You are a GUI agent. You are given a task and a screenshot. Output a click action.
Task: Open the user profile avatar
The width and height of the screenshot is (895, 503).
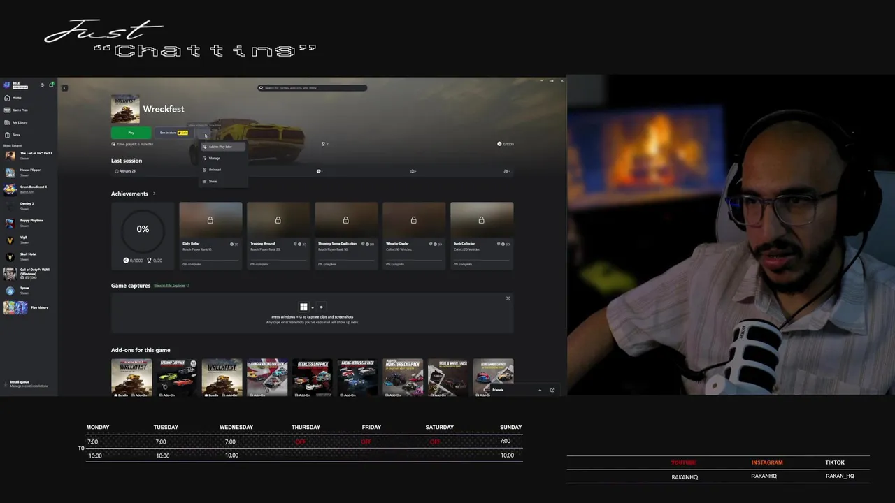7,85
